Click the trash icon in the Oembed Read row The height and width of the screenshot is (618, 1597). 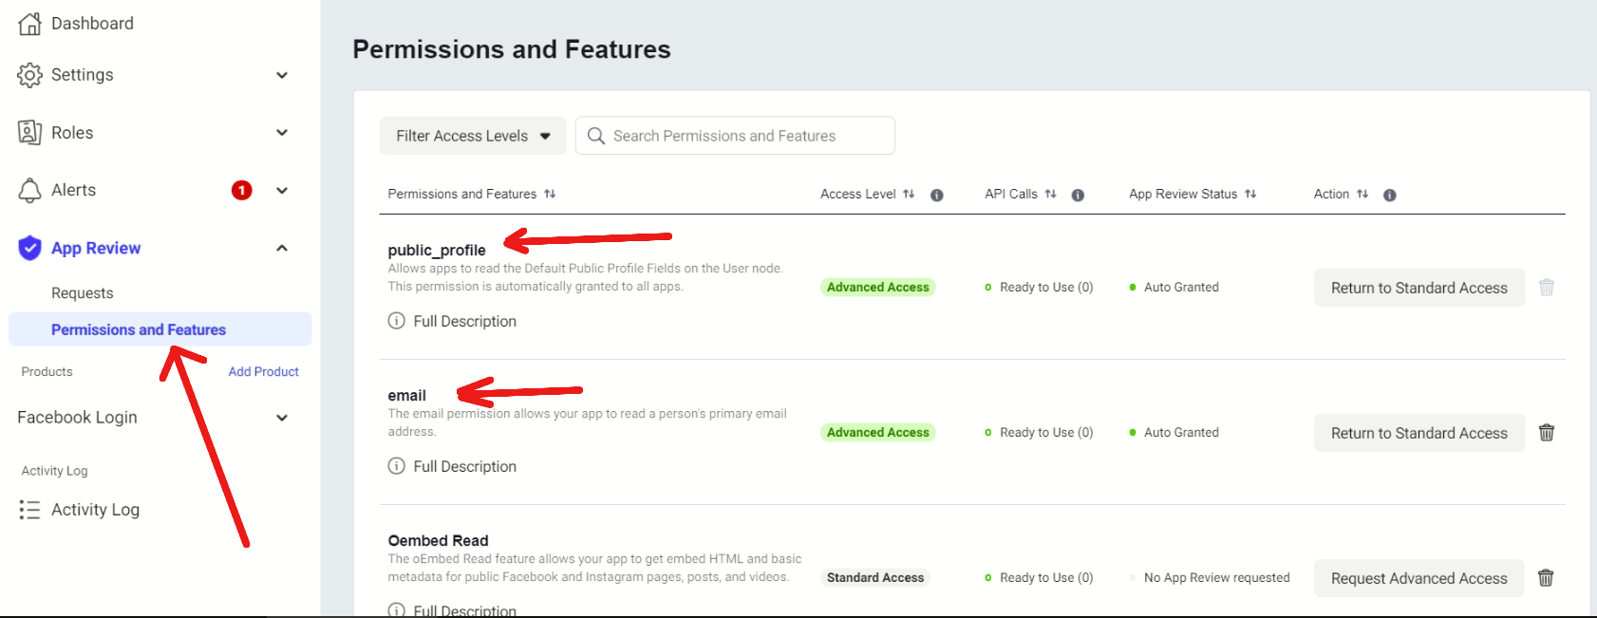pyautogui.click(x=1546, y=578)
